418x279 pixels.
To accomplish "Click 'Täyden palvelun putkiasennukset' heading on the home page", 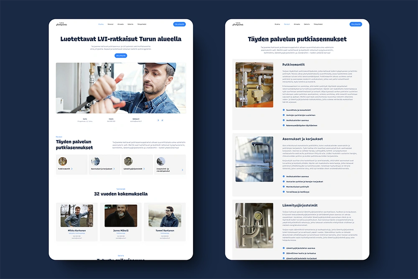I will (x=74, y=145).
